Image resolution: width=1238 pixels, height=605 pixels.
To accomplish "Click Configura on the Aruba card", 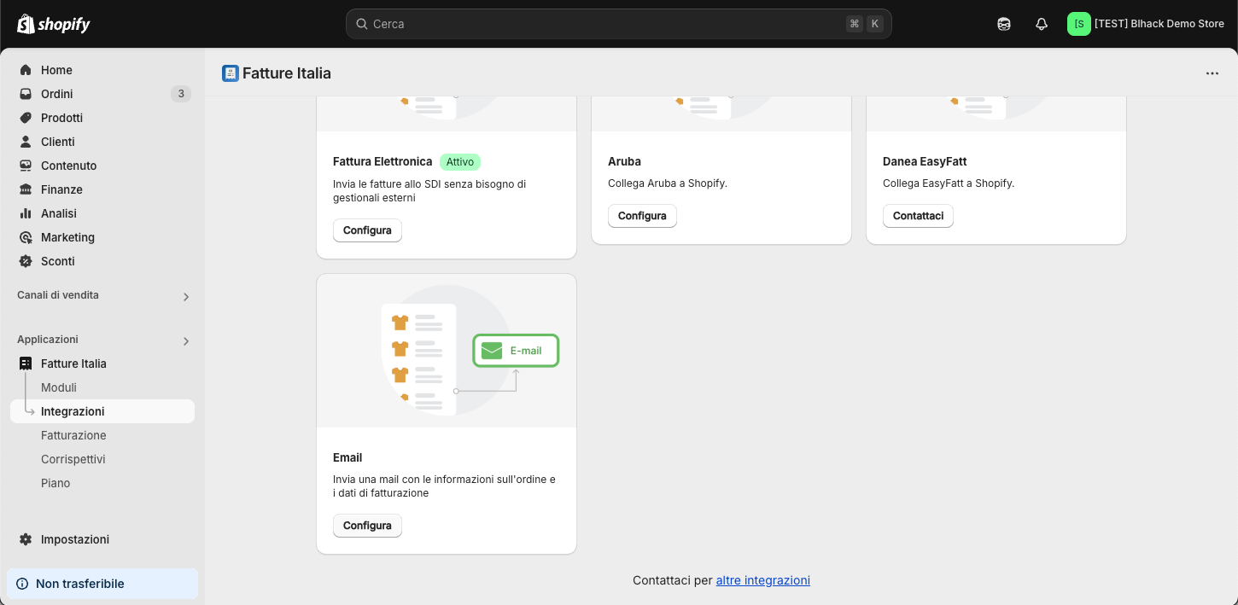I will tap(642, 216).
